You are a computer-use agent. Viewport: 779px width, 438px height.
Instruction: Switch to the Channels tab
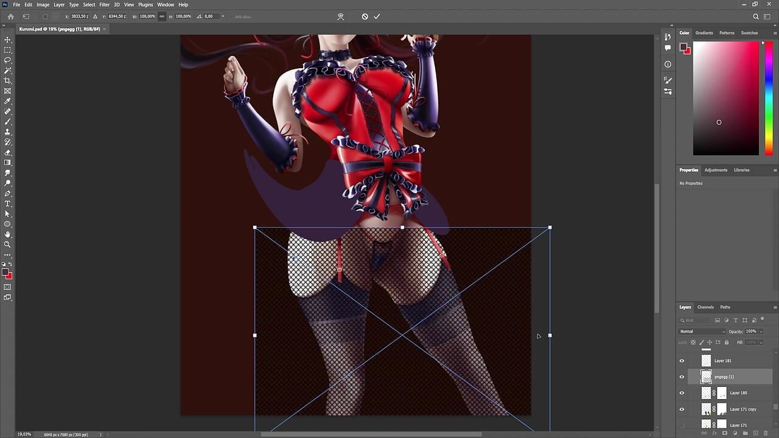(705, 307)
